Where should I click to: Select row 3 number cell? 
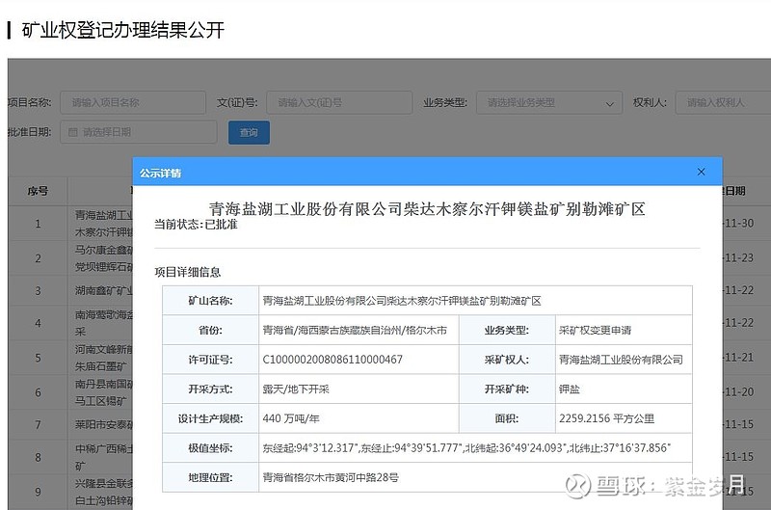tap(38, 290)
